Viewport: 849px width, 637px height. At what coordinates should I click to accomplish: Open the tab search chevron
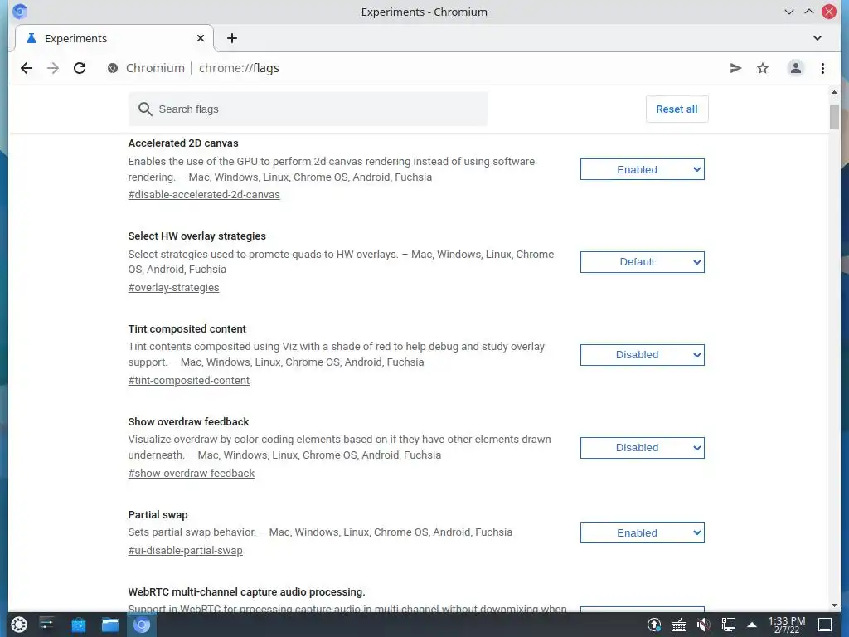tap(817, 38)
